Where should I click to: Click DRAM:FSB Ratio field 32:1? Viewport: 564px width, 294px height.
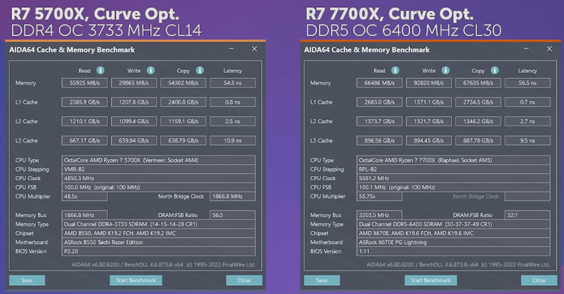527,215
